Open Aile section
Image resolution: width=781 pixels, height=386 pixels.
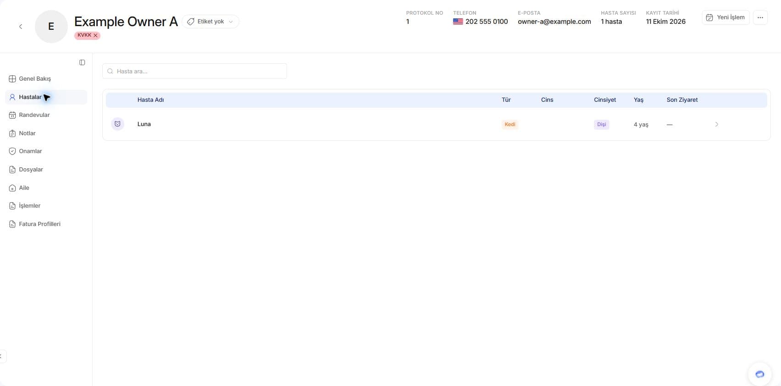[46, 188]
